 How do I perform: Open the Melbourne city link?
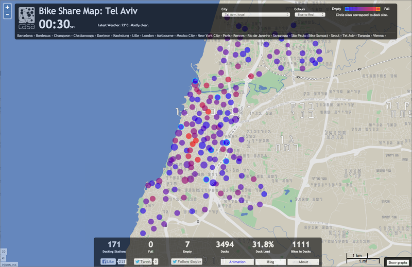[165, 35]
